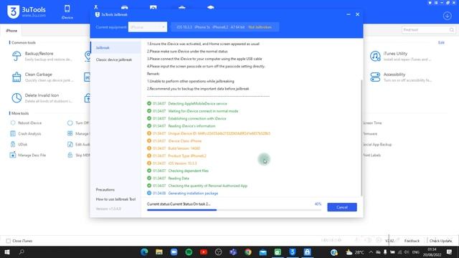The width and height of the screenshot is (459, 258).
Task: Open Windows notification center
Action: pos(450,252)
